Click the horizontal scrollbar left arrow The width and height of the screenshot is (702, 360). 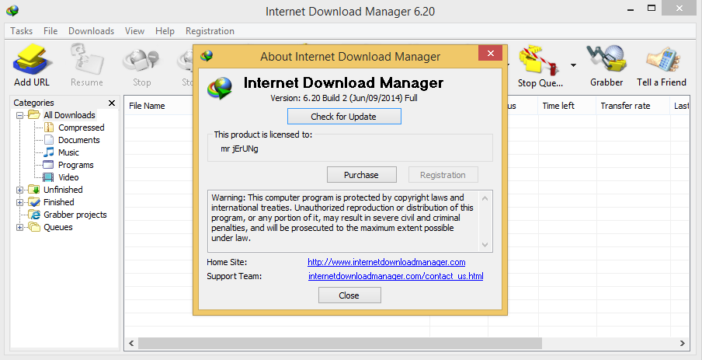(x=132, y=344)
